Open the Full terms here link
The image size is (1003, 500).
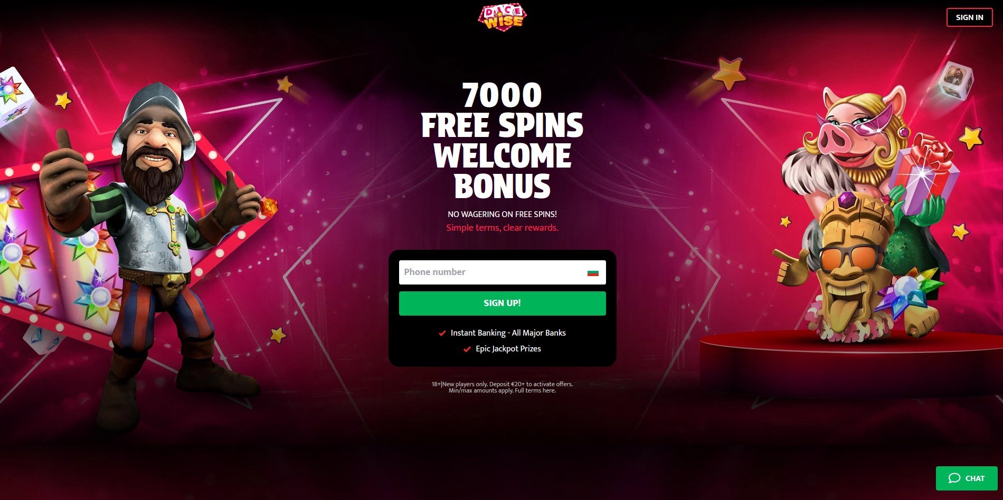point(535,391)
